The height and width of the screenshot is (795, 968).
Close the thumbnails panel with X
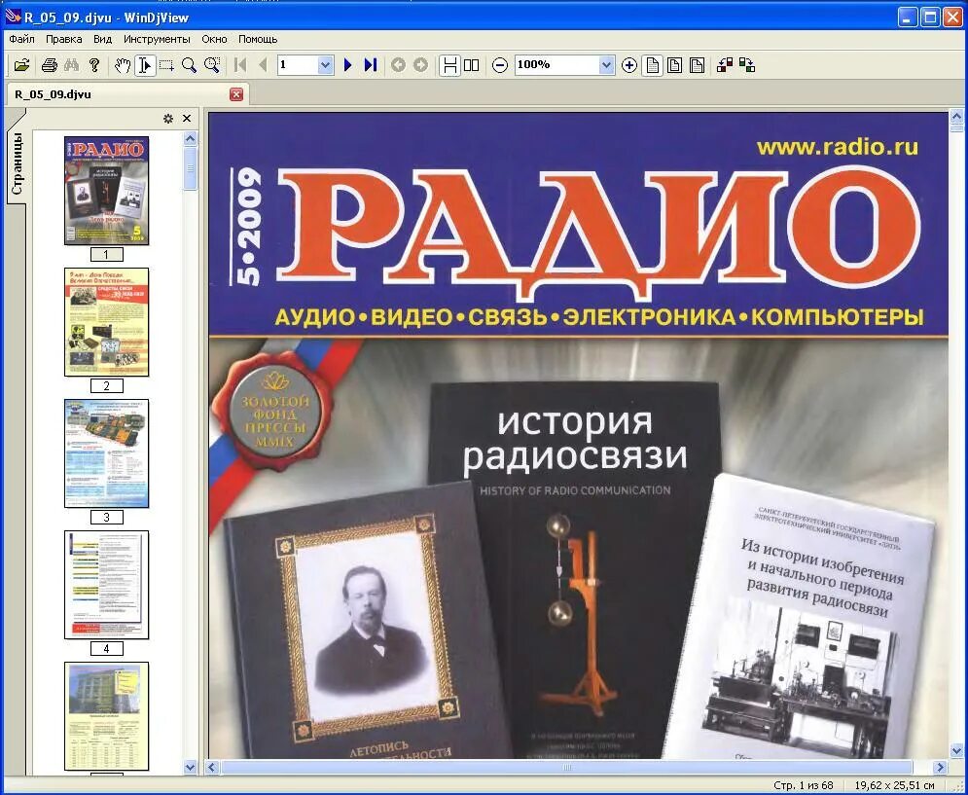tap(187, 119)
